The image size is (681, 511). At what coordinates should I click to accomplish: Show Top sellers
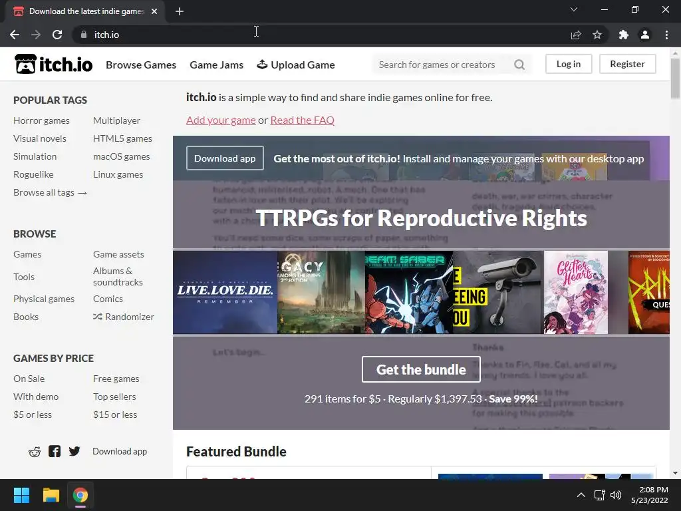114,397
